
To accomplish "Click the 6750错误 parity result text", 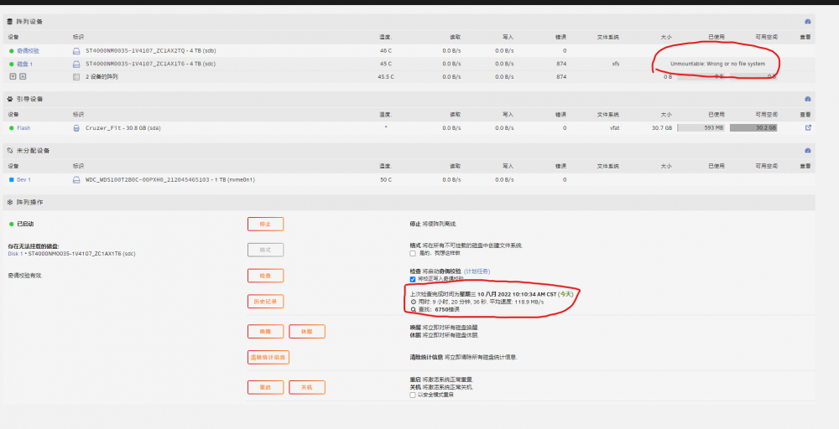I will coord(447,309).
